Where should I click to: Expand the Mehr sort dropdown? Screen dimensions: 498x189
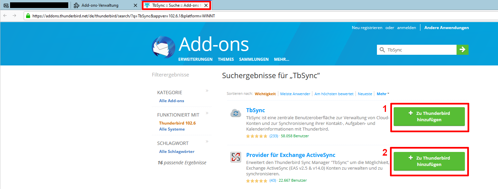click(x=383, y=94)
